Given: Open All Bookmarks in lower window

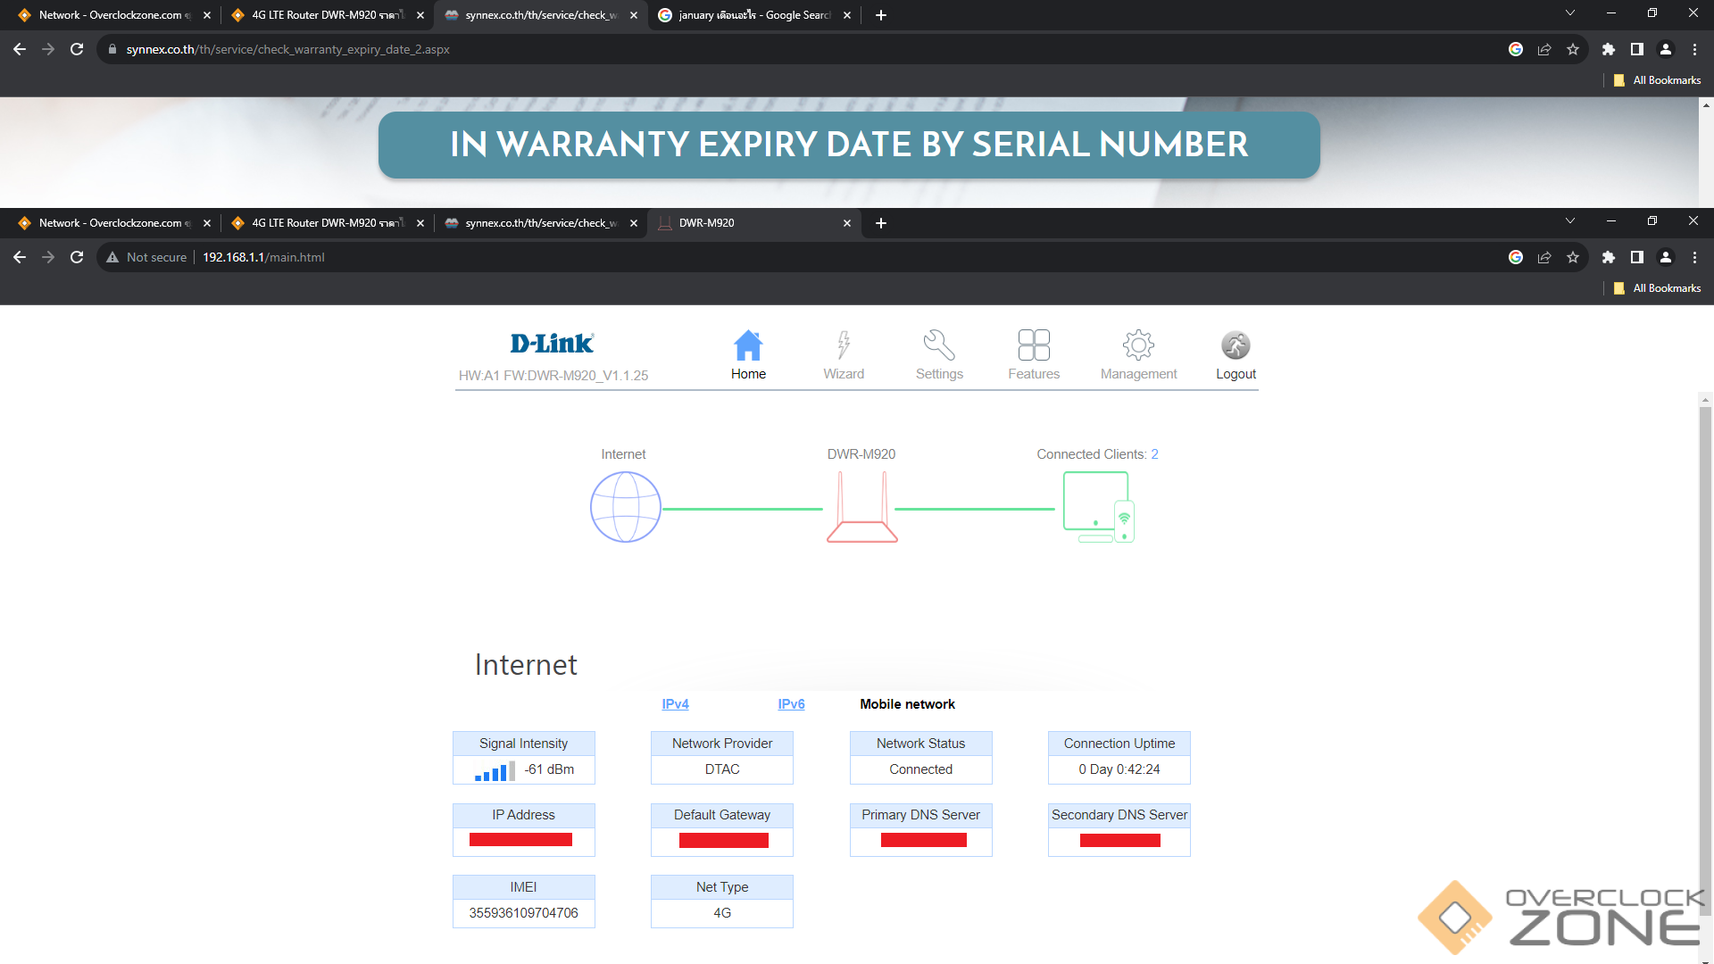Looking at the screenshot, I should 1658,288.
